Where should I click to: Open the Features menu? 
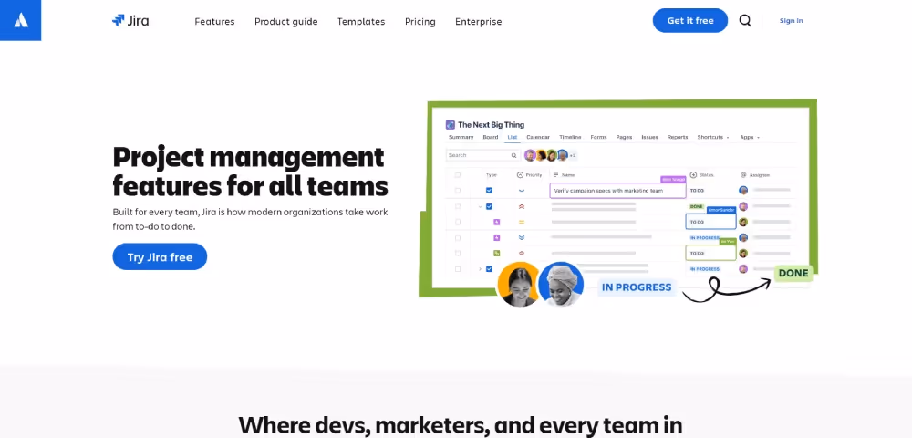(214, 22)
